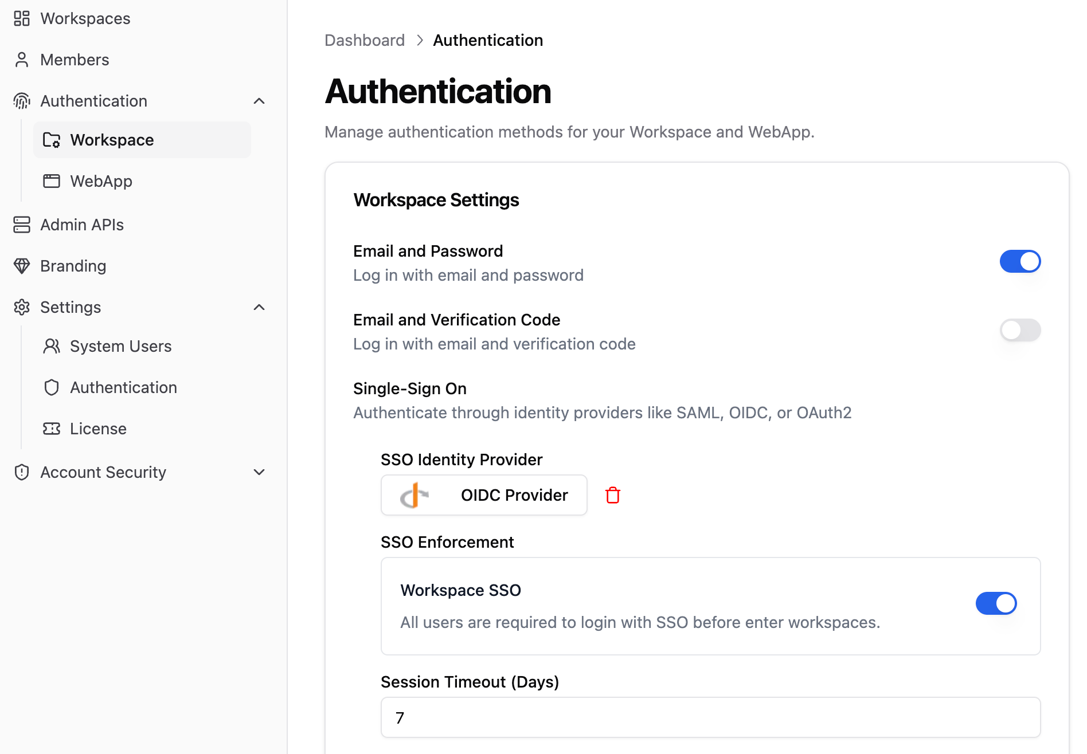Click the Session Timeout days input field

pos(710,717)
